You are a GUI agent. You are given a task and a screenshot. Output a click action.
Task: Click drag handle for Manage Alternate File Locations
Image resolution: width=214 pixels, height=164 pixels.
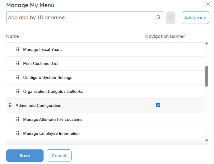[18, 119]
